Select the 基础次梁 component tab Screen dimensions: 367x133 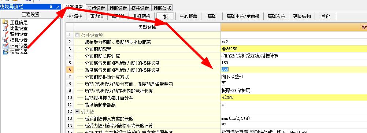[276, 16]
